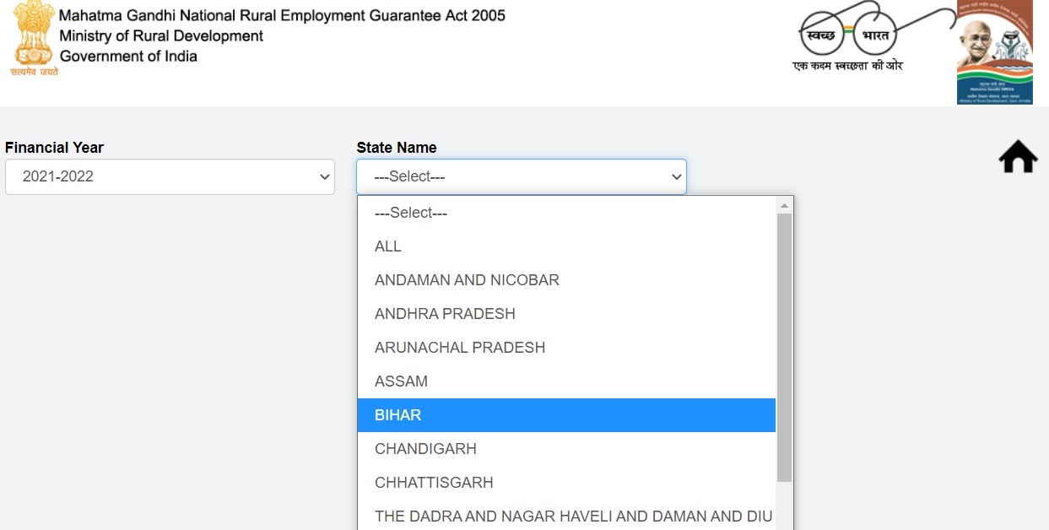1049x530 pixels.
Task: Pick ASSAM from the state list
Action: [x=566, y=381]
